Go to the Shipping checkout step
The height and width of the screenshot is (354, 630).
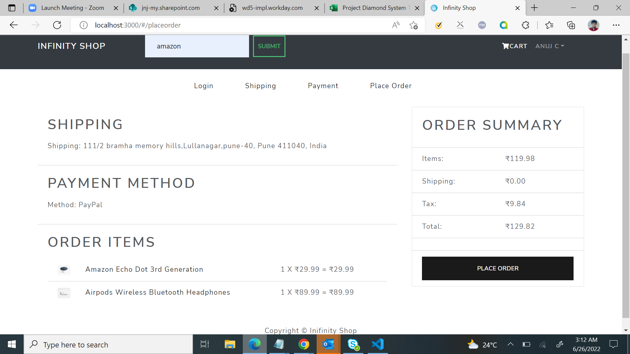point(260,86)
